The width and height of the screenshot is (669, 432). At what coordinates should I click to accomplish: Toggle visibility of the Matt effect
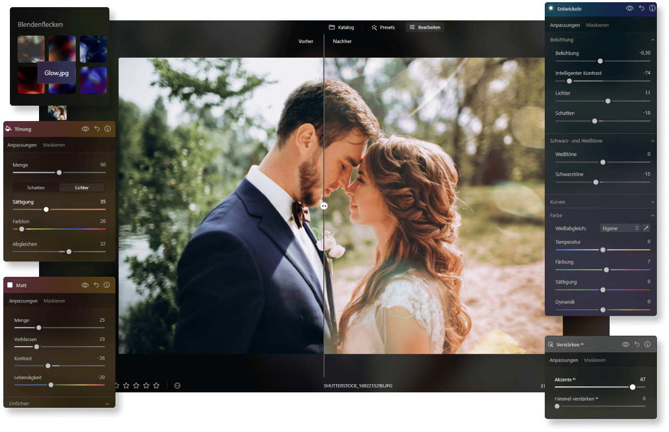point(85,285)
